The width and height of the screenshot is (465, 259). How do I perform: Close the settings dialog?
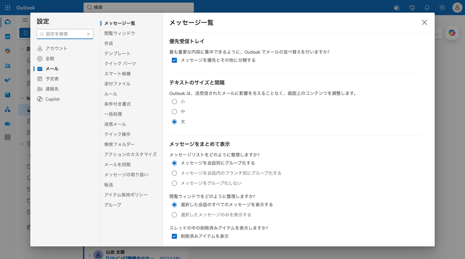[x=425, y=22]
